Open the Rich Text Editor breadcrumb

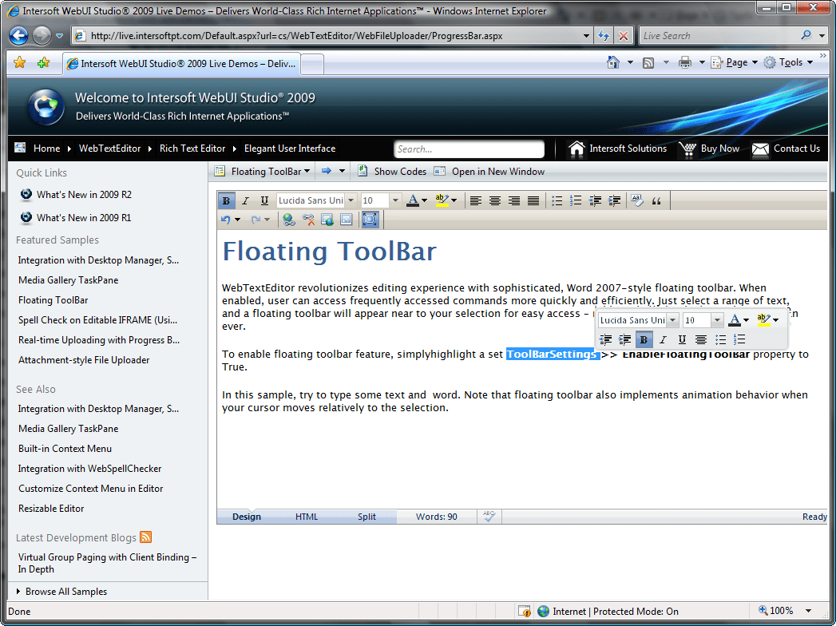click(x=192, y=149)
